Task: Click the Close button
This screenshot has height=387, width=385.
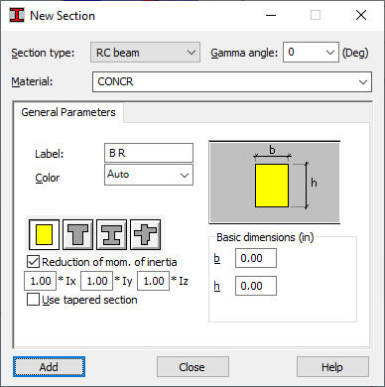Action: click(192, 367)
